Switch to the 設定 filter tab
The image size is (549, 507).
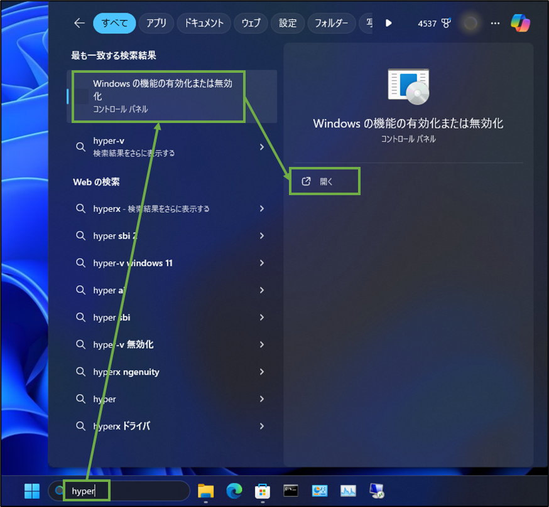288,23
